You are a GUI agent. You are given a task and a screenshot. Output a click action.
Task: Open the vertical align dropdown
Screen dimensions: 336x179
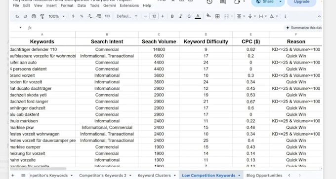[x=252, y=16]
